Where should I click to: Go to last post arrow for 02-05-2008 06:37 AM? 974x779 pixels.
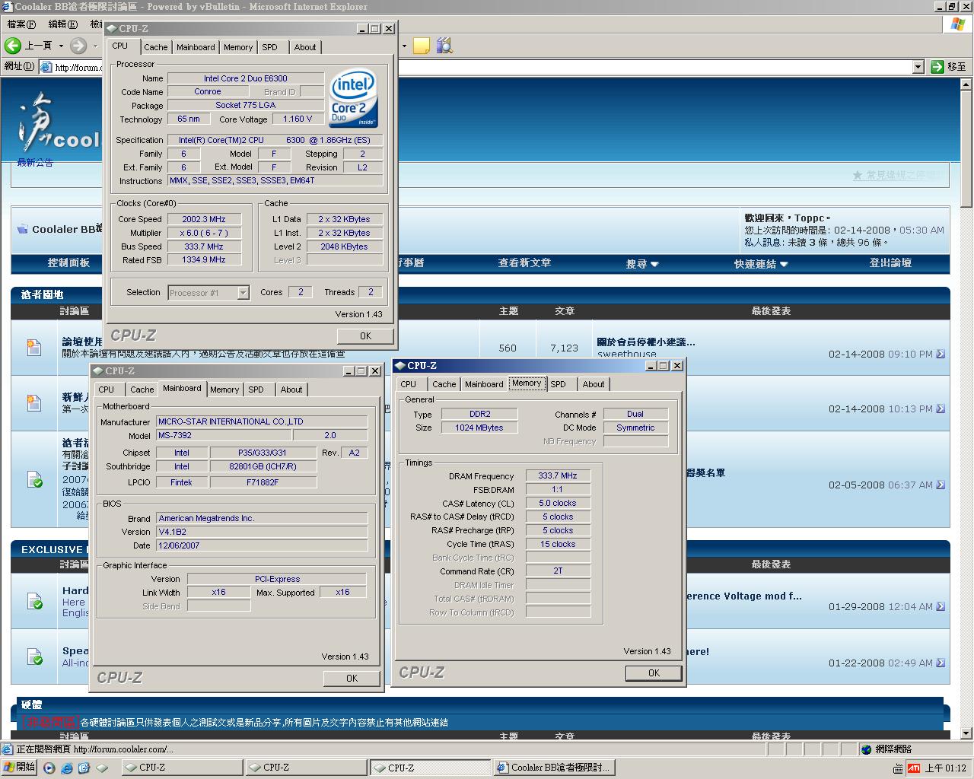tap(941, 485)
